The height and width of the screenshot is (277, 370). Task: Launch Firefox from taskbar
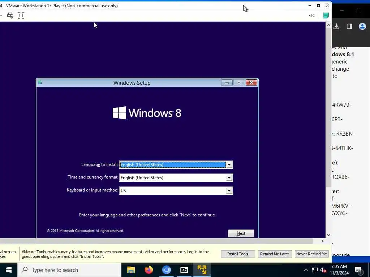[149, 270]
